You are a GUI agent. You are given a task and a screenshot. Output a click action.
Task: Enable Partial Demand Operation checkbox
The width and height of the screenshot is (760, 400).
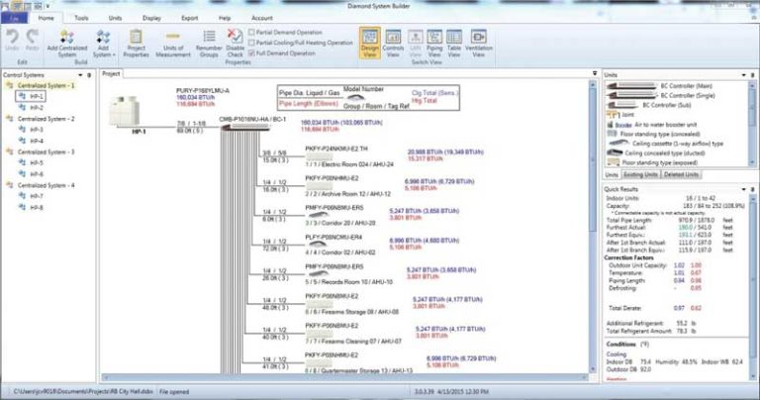[251, 32]
